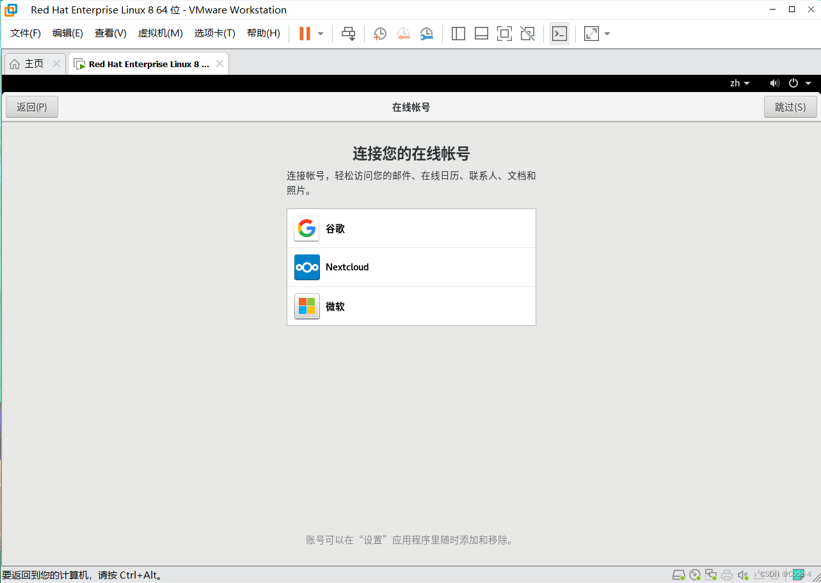821x583 pixels.
Task: Connect a 微软 Microsoft account
Action: coord(411,306)
